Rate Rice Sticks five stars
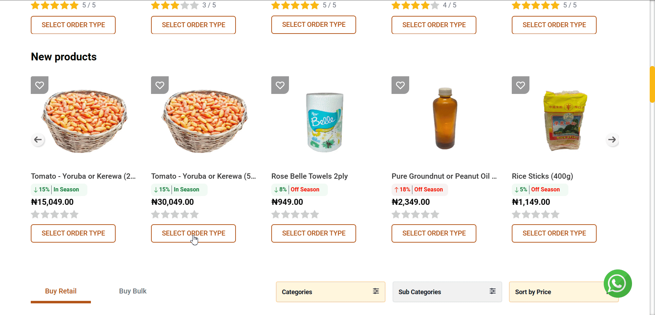 555,214
